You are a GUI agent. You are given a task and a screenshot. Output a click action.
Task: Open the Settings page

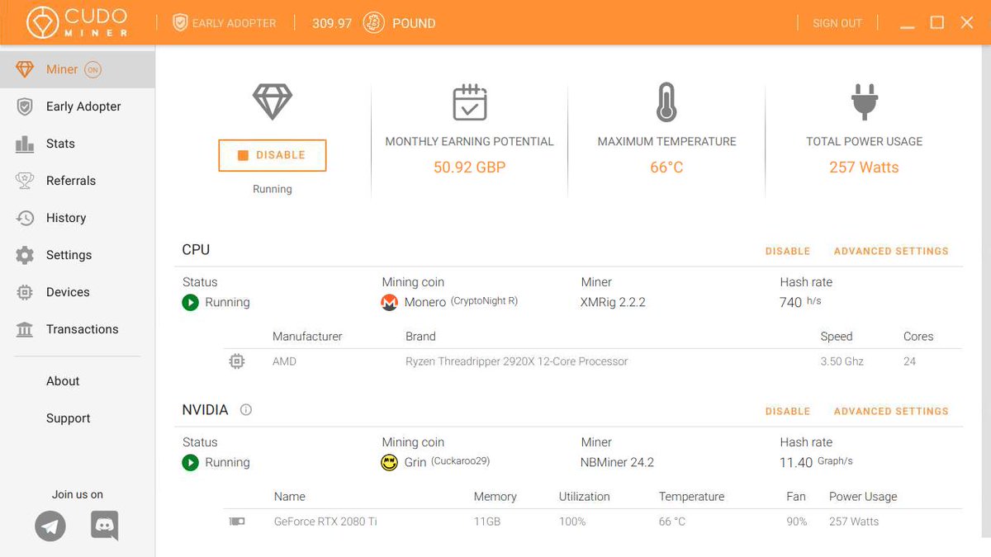[x=78, y=255]
